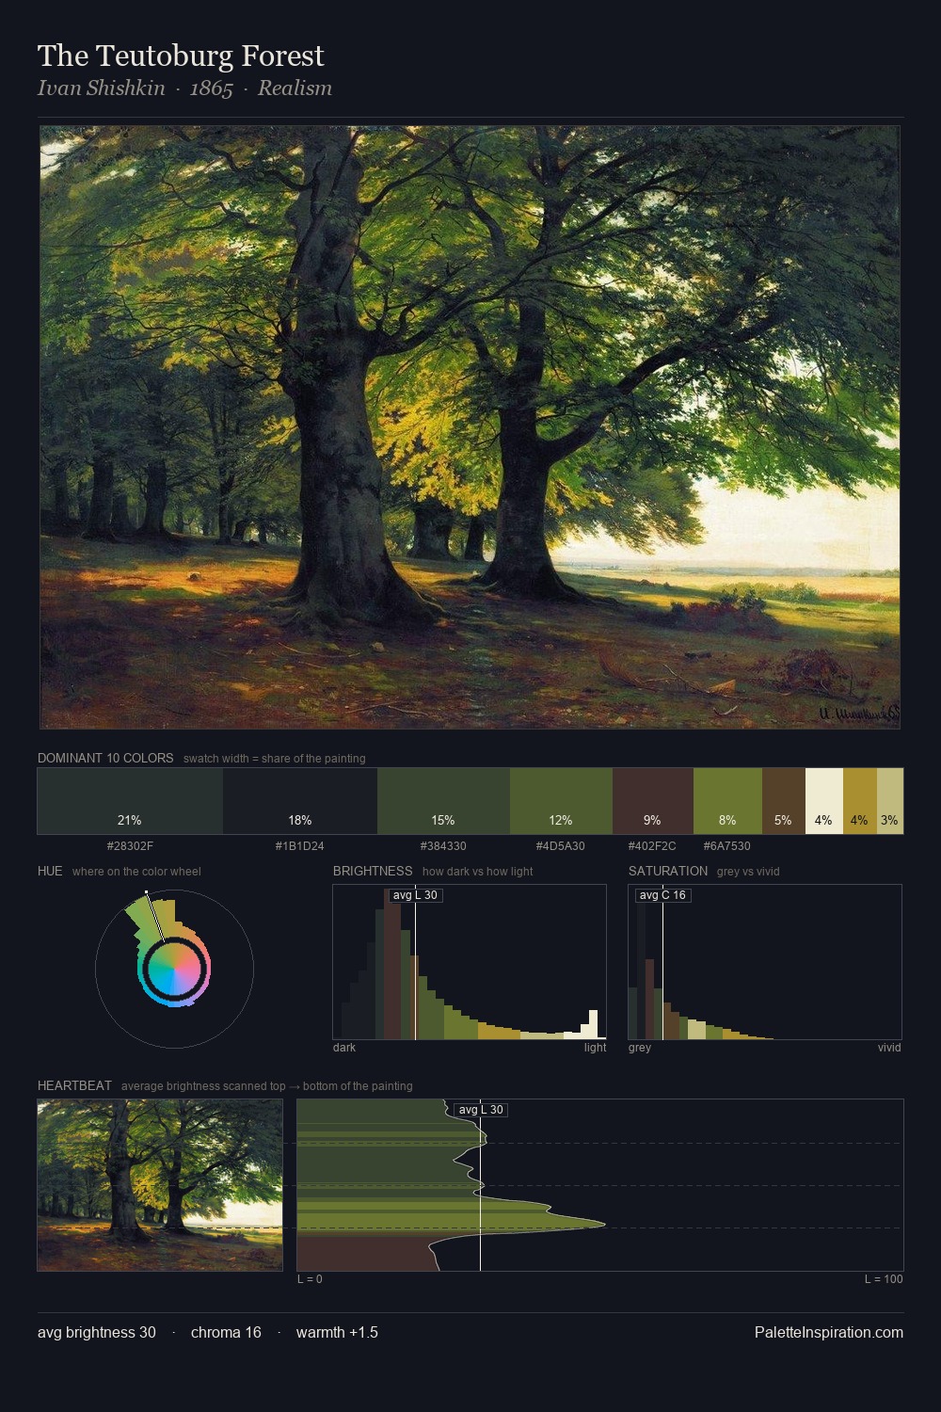The image size is (941, 1412).
Task: Click the 'swatch width = share of the painting' note
Action: pos(274,759)
